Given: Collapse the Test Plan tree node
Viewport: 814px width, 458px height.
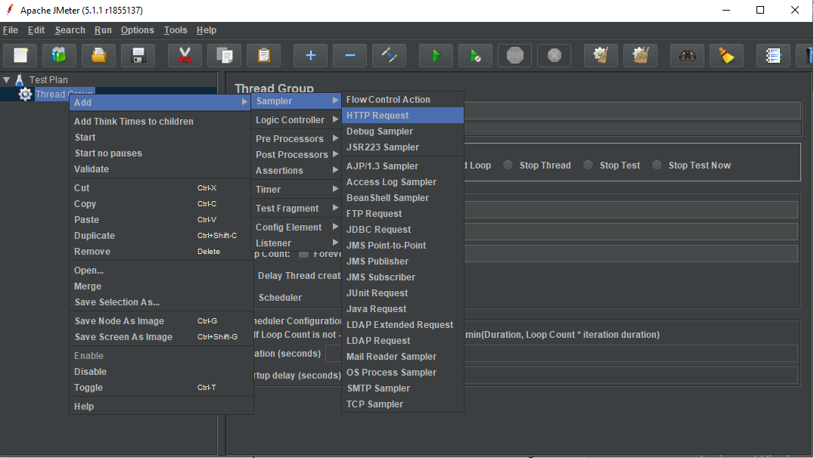Looking at the screenshot, I should tap(7, 79).
